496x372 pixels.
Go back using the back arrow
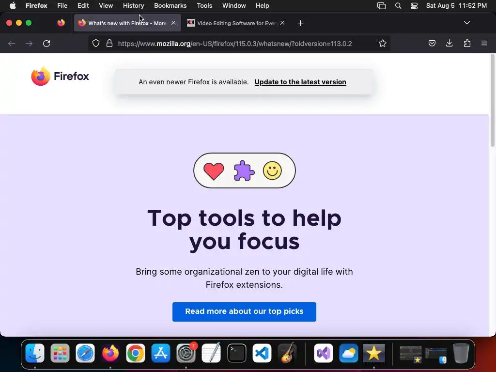tap(12, 43)
